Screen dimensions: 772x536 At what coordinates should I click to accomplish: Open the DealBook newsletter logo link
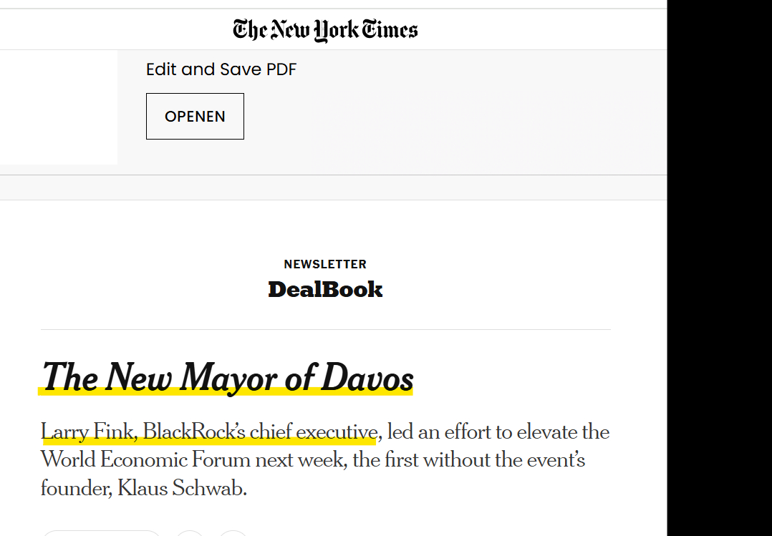tap(325, 289)
